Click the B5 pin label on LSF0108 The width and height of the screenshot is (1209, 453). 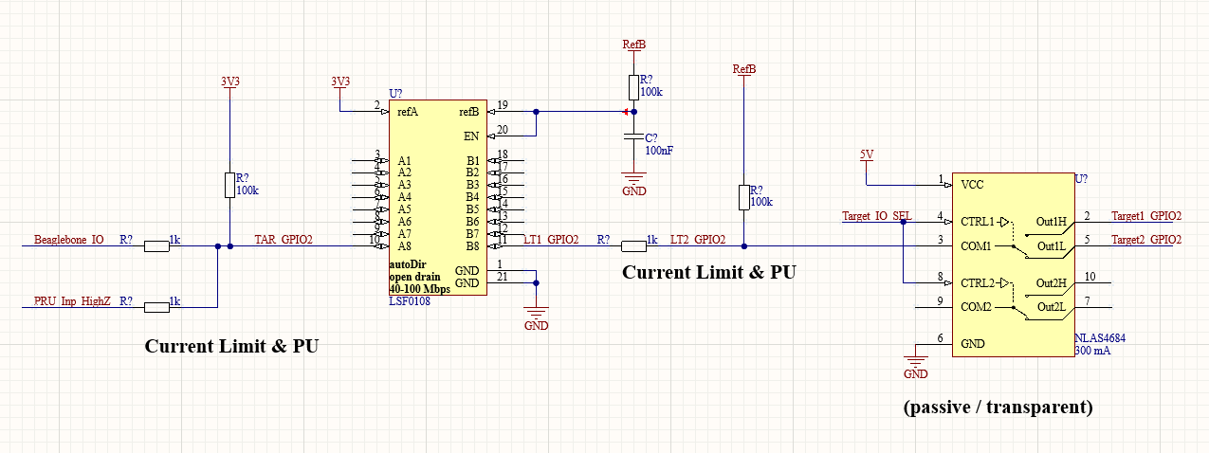tap(473, 209)
